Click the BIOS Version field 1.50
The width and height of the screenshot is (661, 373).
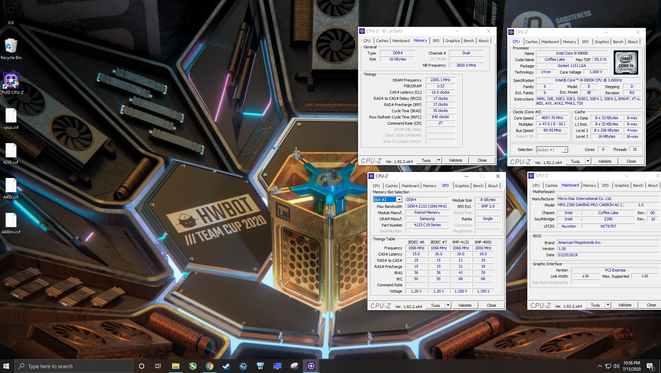coord(608,249)
